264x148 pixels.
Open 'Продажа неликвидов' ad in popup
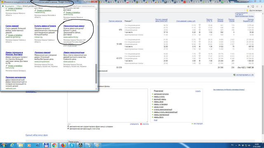click(x=16, y=77)
